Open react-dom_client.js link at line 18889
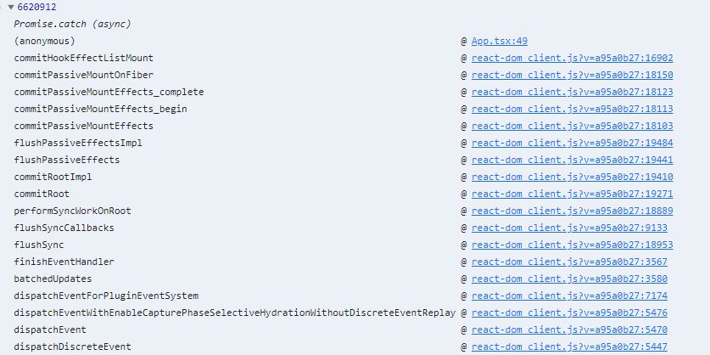This screenshot has width=710, height=355. point(572,211)
